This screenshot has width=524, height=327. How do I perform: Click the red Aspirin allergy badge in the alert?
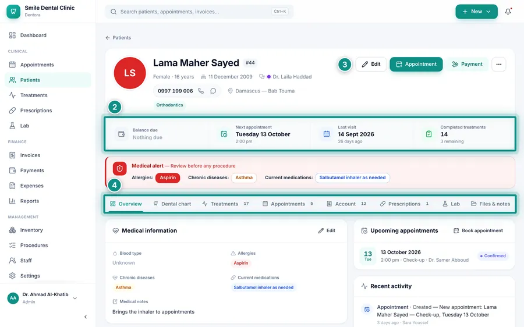click(168, 177)
